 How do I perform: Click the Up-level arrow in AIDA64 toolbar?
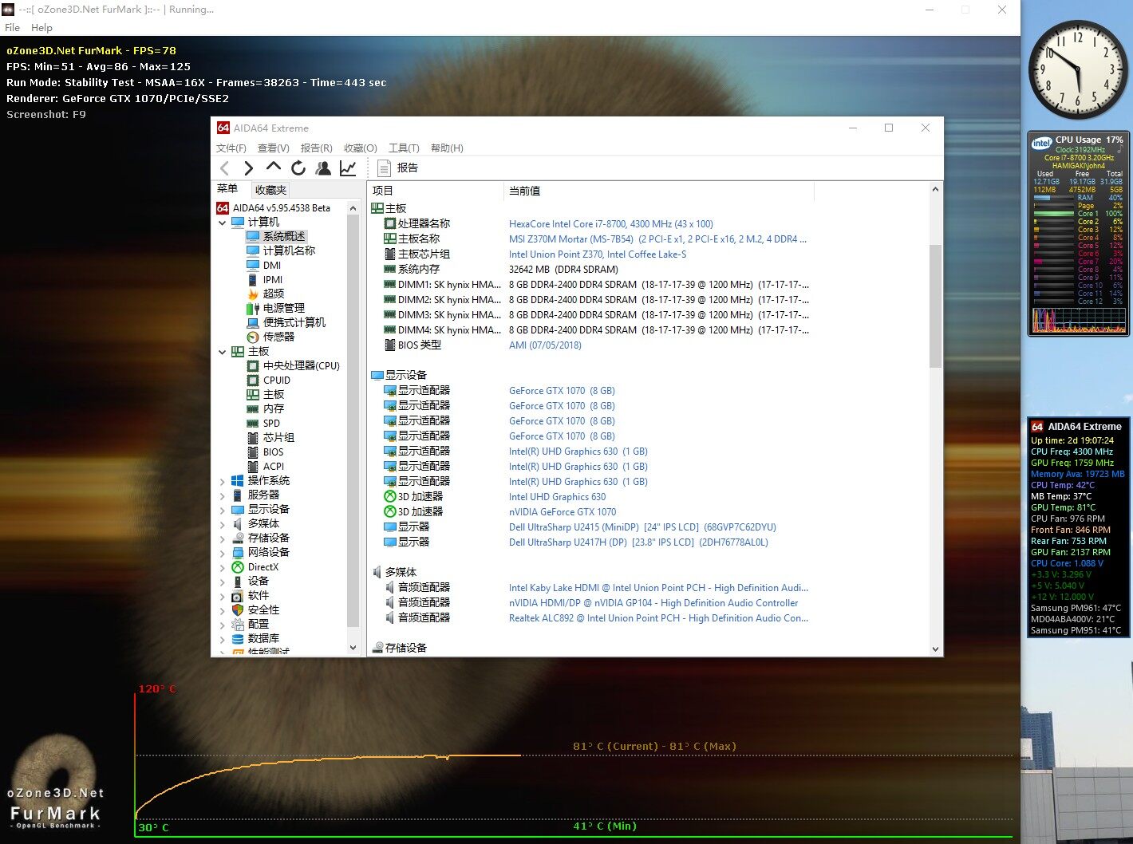coord(274,167)
